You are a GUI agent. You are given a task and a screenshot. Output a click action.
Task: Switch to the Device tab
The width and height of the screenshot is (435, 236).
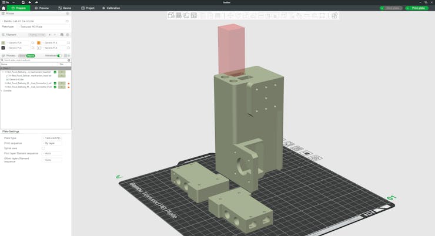[x=65, y=8]
